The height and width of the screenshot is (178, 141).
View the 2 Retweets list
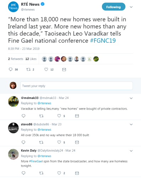pos(16,59)
